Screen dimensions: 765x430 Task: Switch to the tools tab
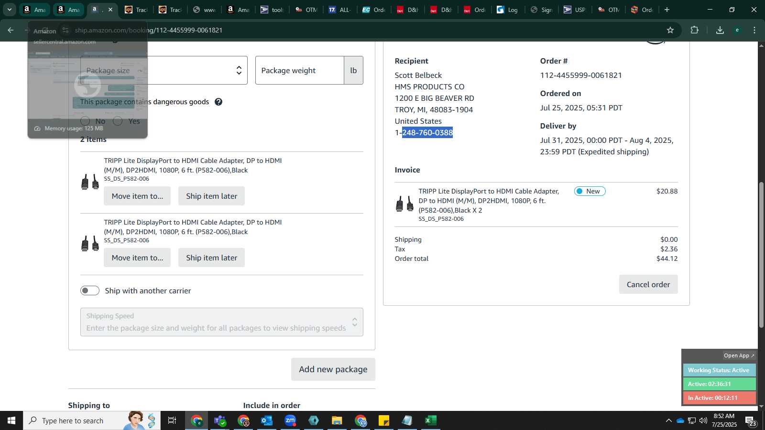point(272,10)
